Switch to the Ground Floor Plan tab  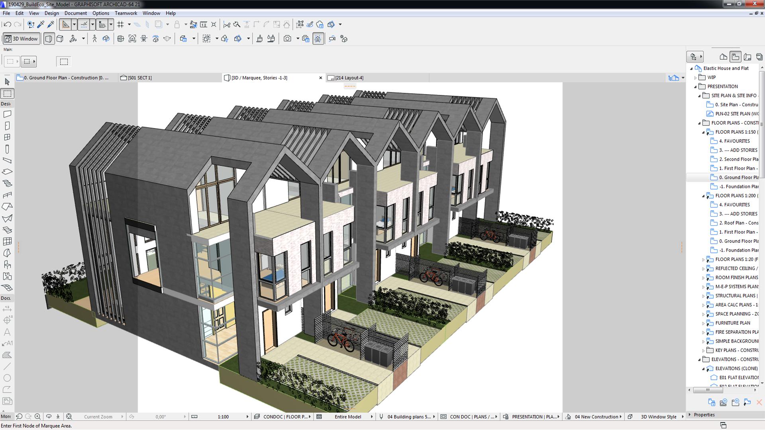point(64,78)
